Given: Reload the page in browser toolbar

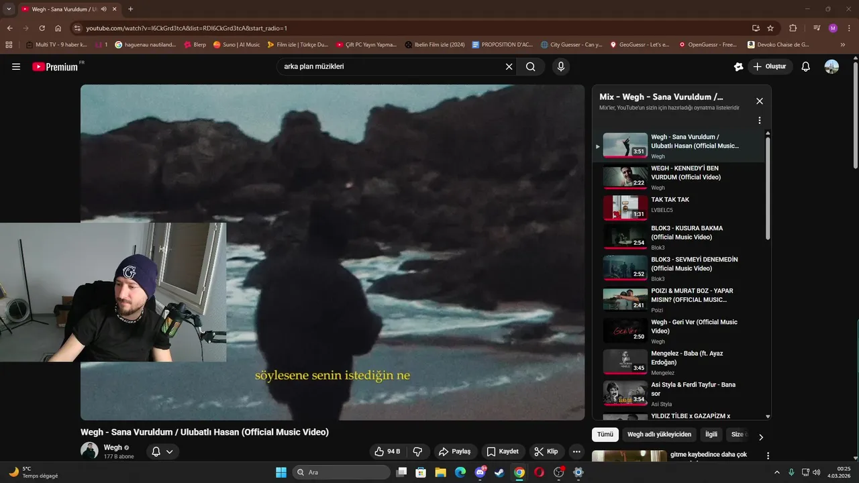Looking at the screenshot, I should pos(42,28).
